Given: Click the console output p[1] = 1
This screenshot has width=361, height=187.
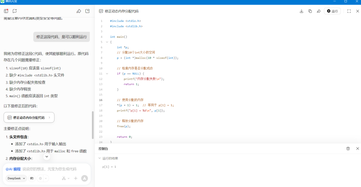Looking at the screenshot, I should tap(109, 167).
